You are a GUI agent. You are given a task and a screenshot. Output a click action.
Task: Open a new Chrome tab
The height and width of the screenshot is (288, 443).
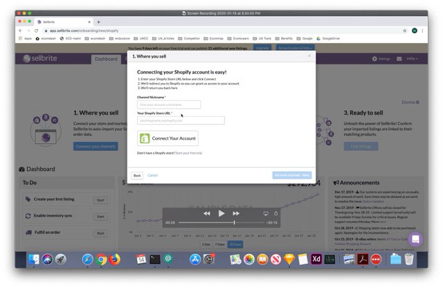point(98,21)
